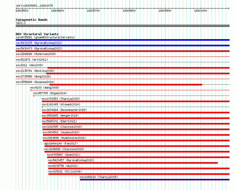The width and height of the screenshot is (237, 190).
Task: Select nsv3404501 (Audano2019) label
Action: (61, 132)
